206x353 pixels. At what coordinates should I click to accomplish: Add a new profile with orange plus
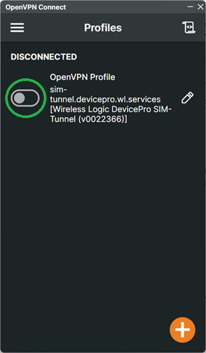pos(183,330)
